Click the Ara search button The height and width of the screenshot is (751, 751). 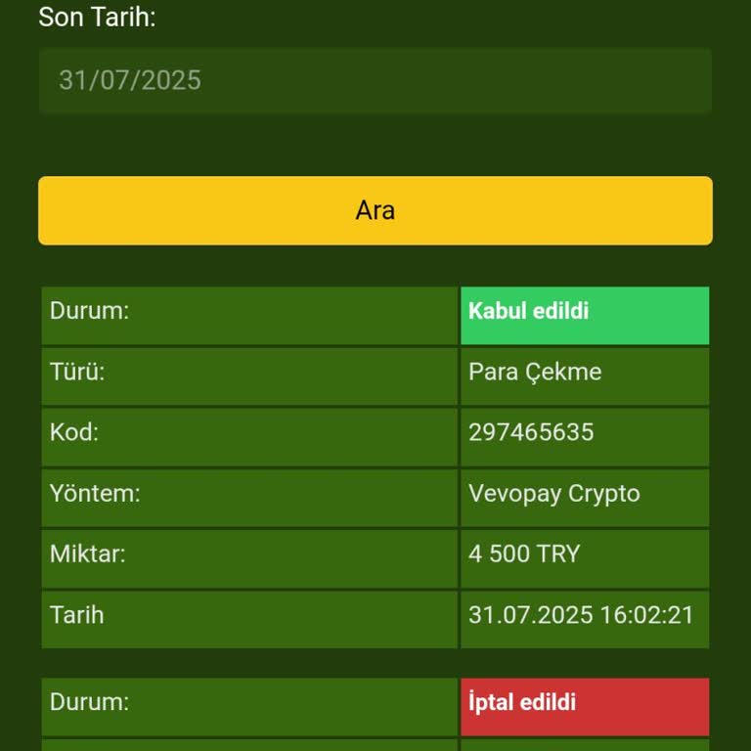(x=375, y=210)
